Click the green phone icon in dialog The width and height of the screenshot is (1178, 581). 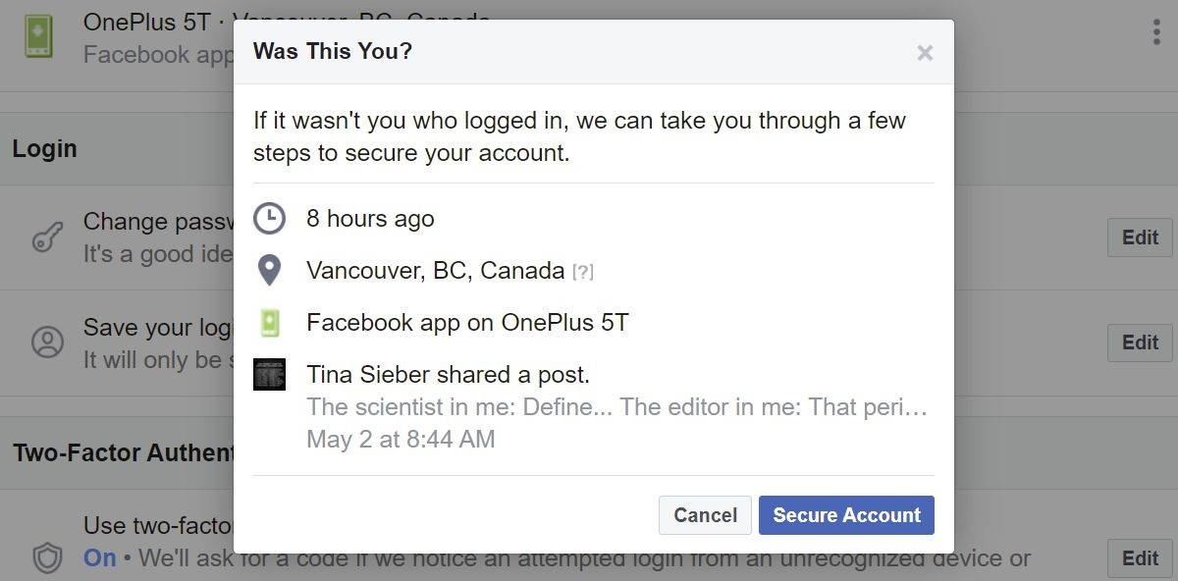tap(269, 323)
